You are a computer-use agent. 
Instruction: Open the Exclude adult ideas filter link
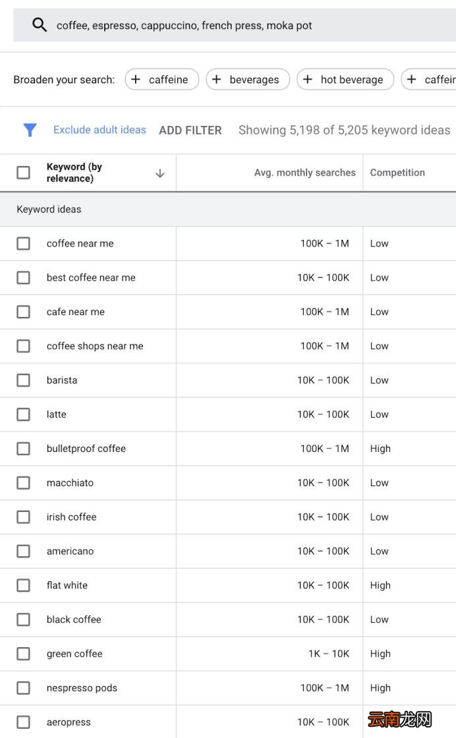[100, 130]
